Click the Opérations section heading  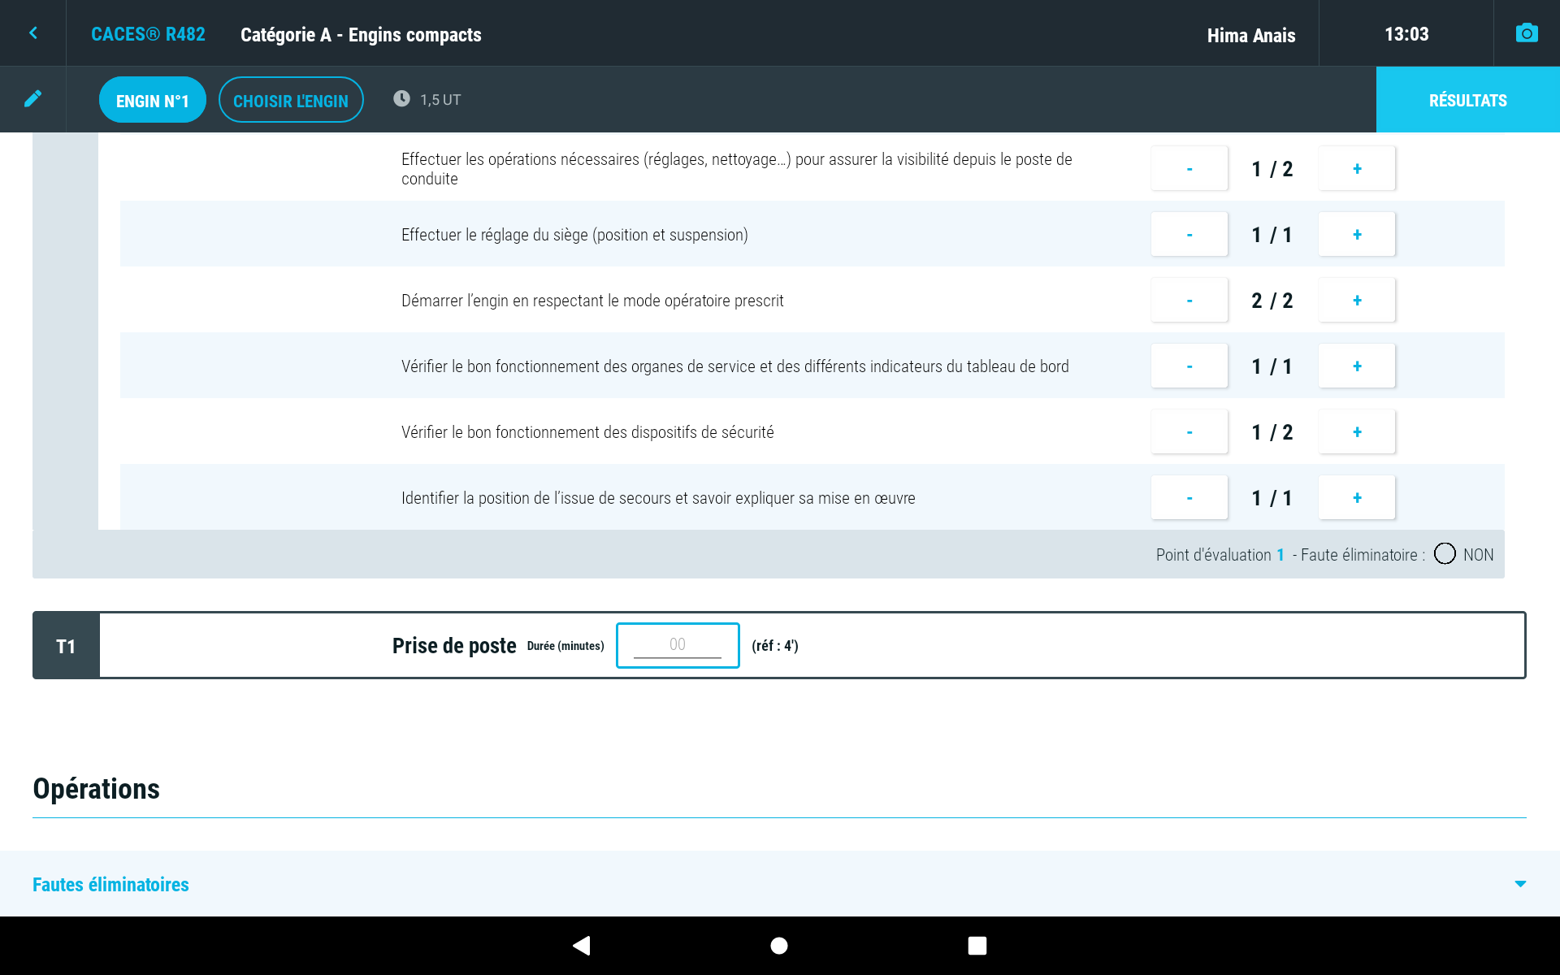[x=96, y=789]
